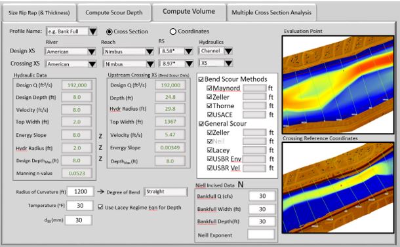
Task: Click the Radius of Curvature input field
Action: [x=81, y=191]
